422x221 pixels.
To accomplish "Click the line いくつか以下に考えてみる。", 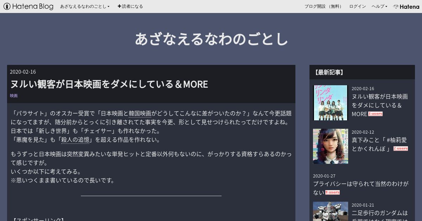I will click(x=46, y=172).
